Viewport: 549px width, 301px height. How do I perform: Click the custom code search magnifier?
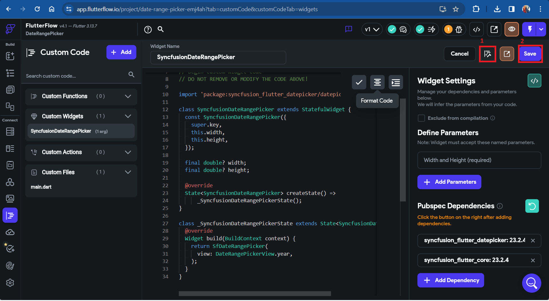(131, 75)
